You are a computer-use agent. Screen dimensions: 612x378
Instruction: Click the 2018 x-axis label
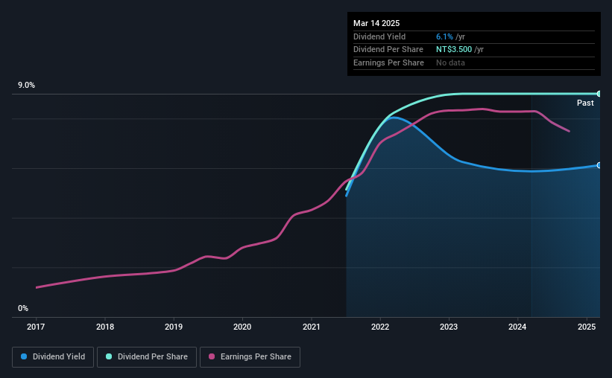(105, 327)
